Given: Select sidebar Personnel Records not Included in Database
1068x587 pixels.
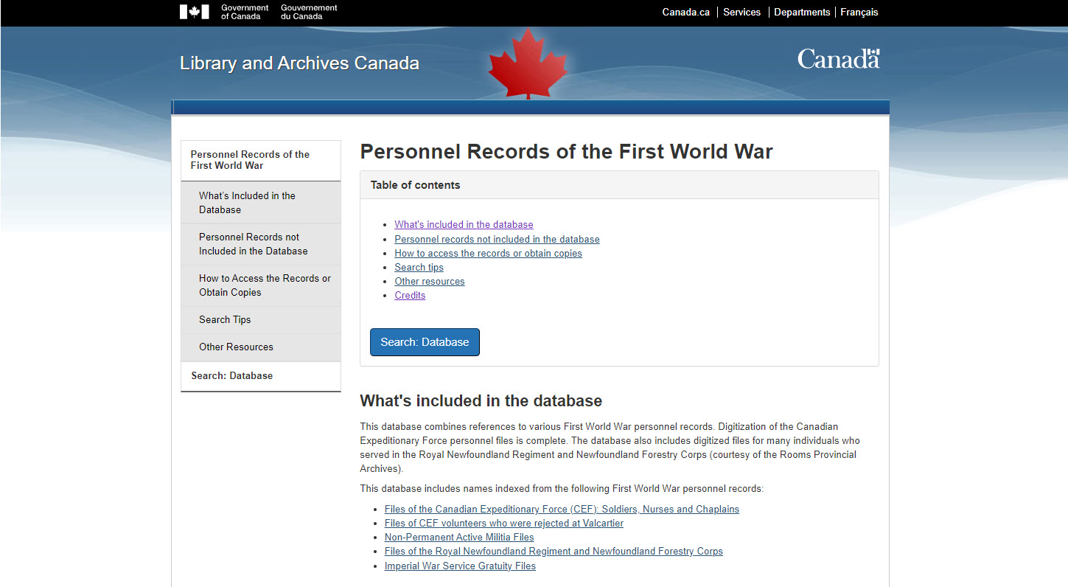Looking at the screenshot, I should [253, 244].
